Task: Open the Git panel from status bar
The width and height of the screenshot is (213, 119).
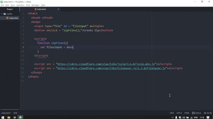Action: click(x=208, y=113)
